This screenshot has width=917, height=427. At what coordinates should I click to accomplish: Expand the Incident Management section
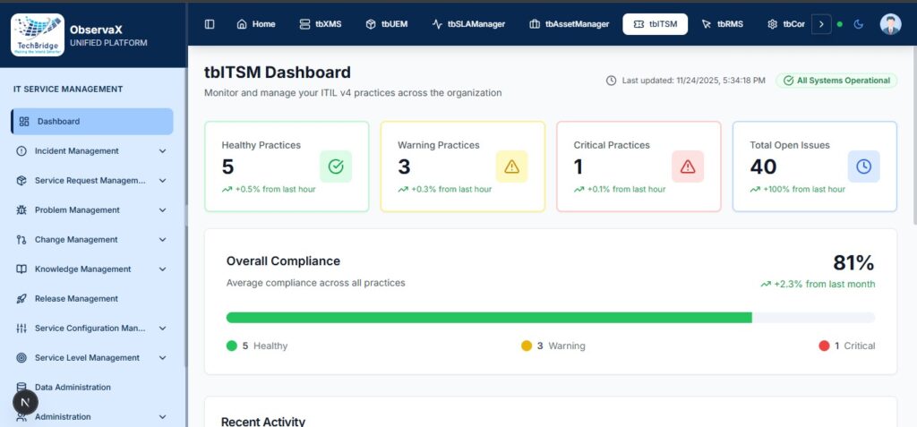pyautogui.click(x=162, y=151)
